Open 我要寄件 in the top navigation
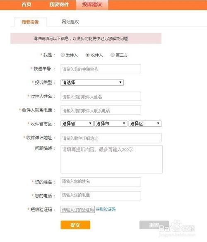 [x=59, y=5]
